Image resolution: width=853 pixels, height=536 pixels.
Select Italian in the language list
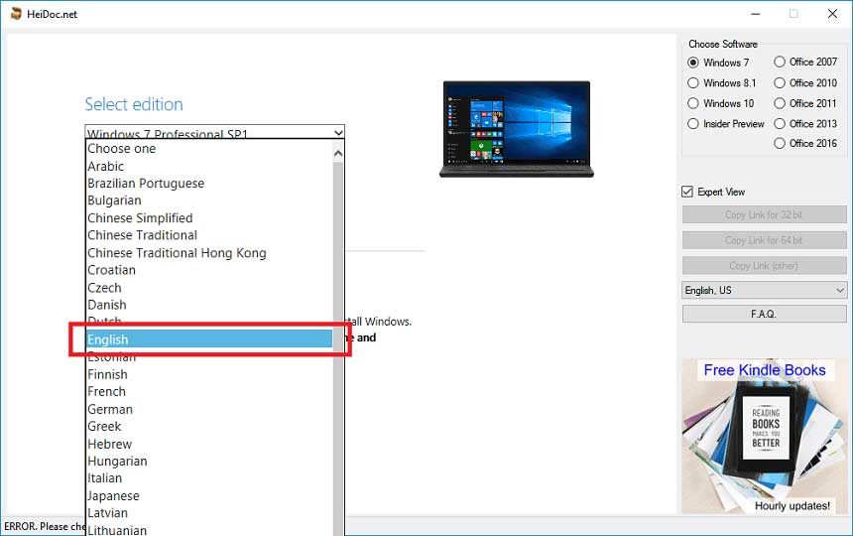(x=209, y=477)
